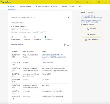Open Servizi Online in the header
110x104 pixels.
pyautogui.click(x=91, y=2)
